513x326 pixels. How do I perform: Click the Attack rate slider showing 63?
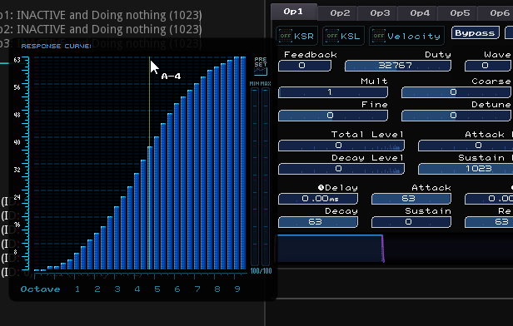tap(411, 199)
